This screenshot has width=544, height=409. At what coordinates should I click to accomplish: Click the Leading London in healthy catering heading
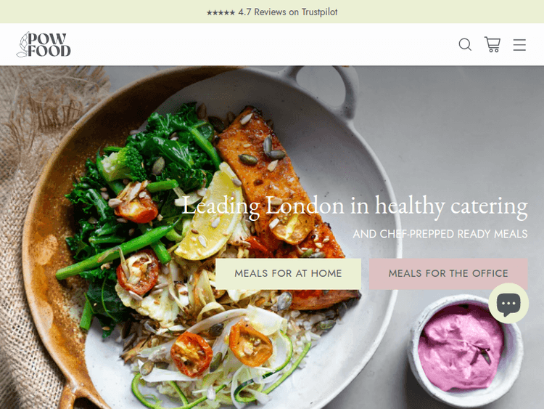pyautogui.click(x=355, y=206)
